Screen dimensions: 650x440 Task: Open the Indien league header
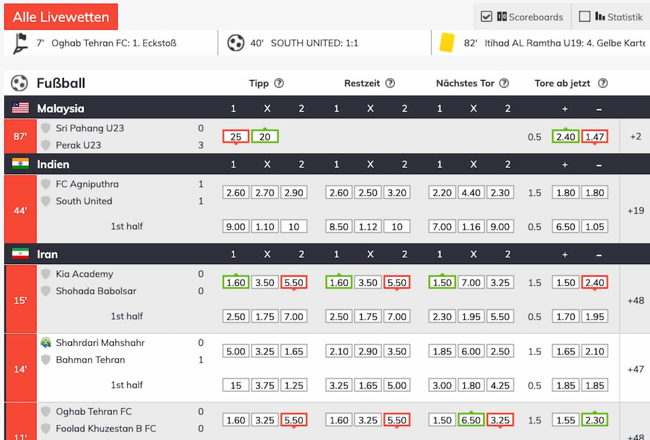(327, 164)
